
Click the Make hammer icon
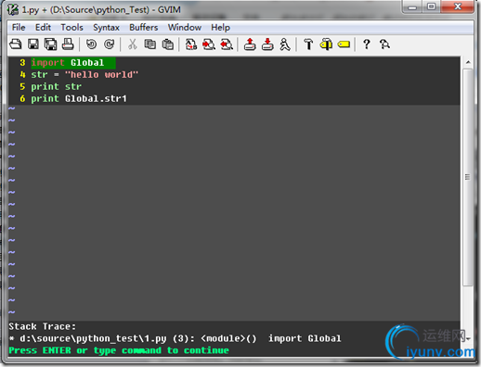tap(308, 44)
